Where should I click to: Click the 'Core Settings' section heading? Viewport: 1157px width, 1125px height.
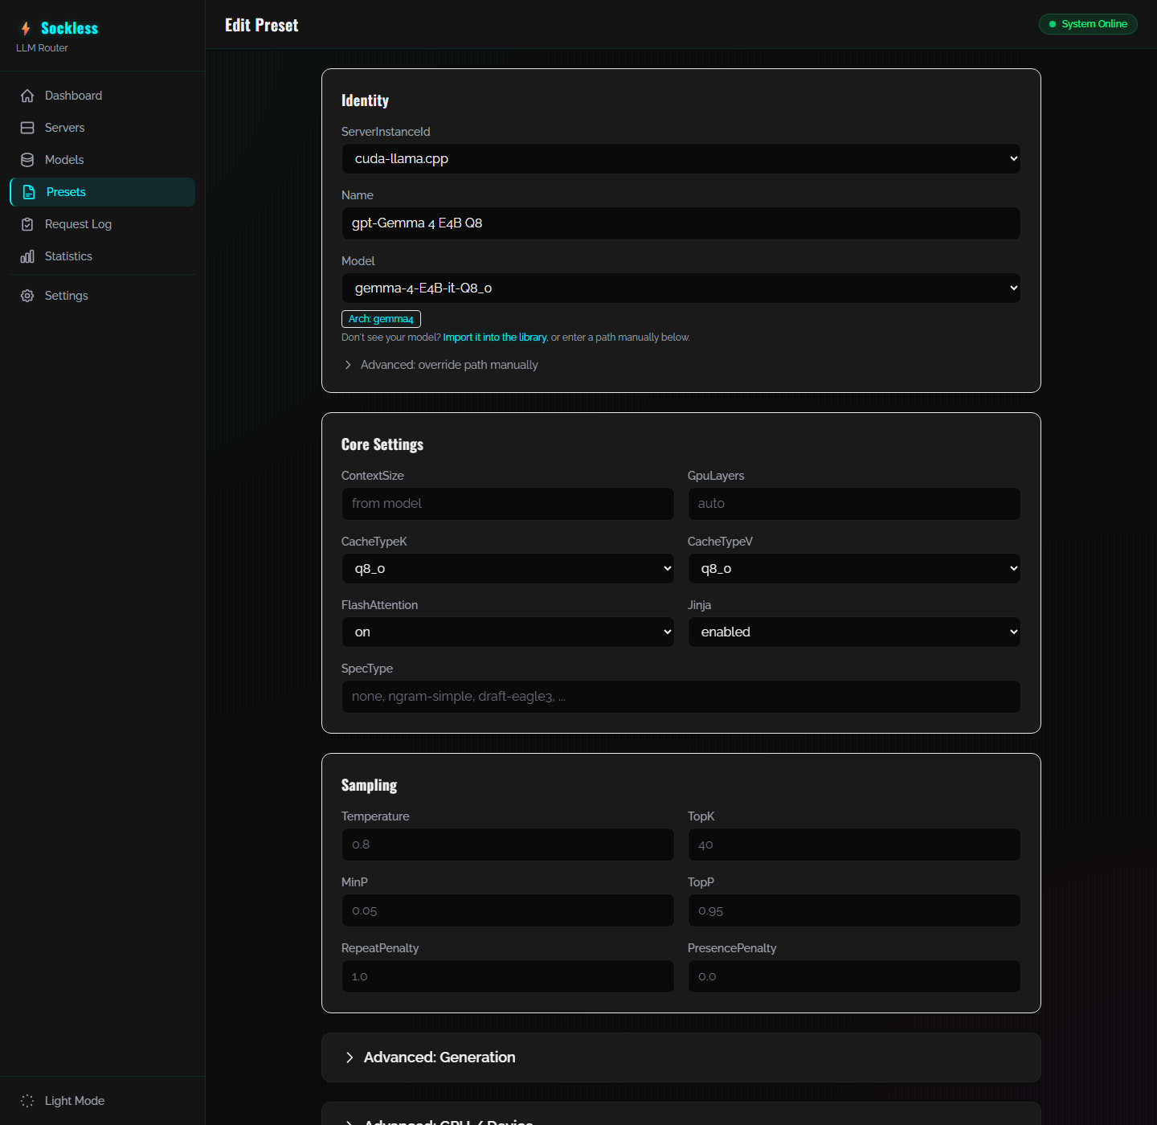382,444
